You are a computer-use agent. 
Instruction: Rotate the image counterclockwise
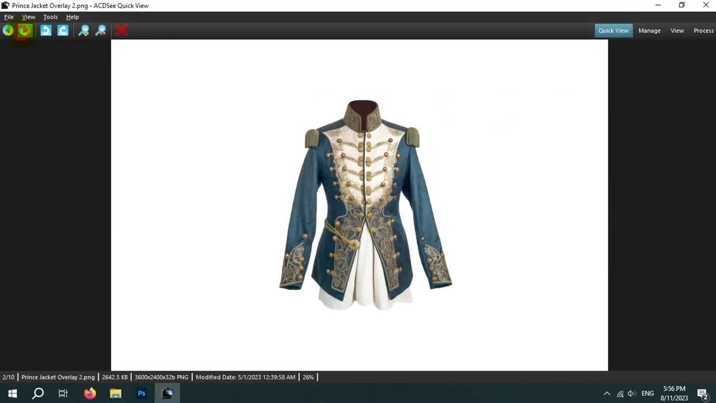click(x=46, y=31)
